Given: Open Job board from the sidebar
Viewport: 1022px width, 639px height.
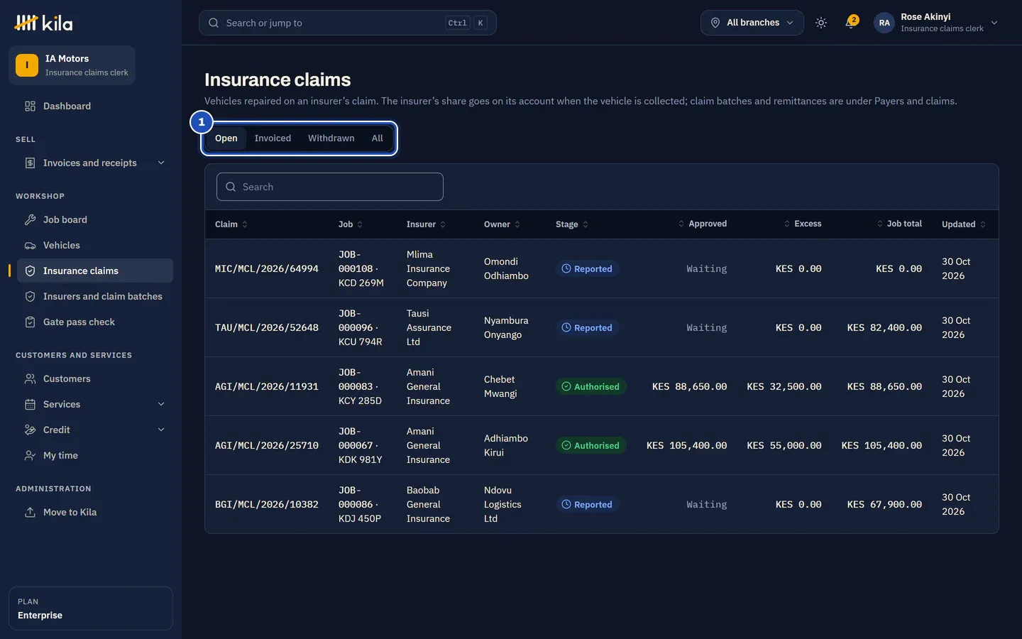Looking at the screenshot, I should tap(95, 219).
